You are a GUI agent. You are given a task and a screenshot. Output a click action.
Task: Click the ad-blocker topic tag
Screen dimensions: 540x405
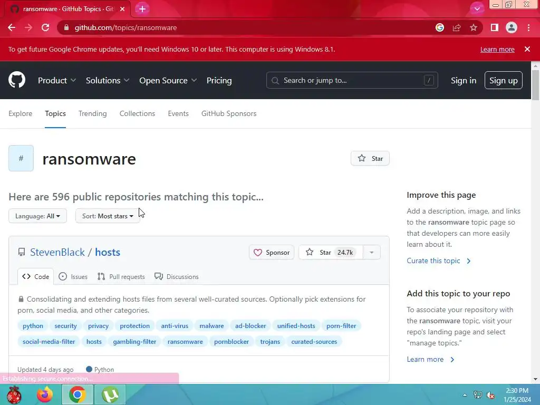point(250,326)
